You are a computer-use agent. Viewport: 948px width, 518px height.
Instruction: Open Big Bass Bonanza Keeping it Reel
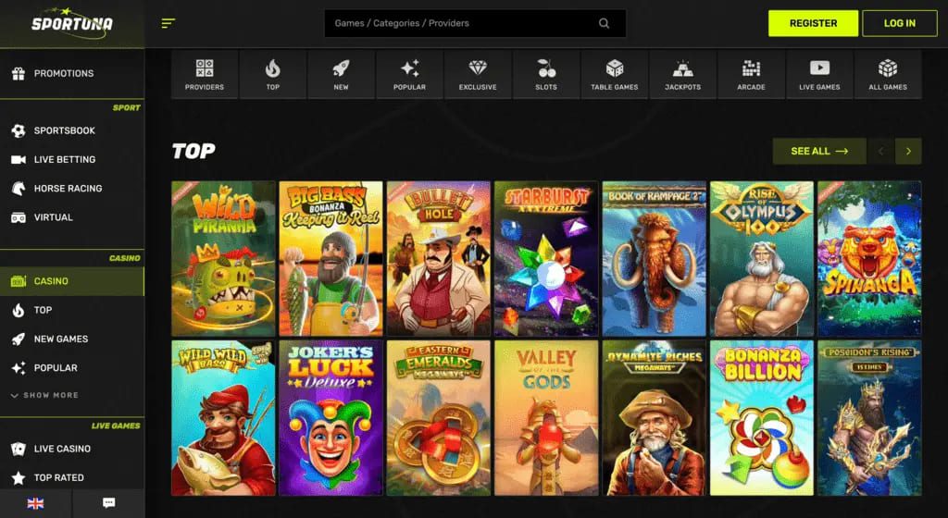coord(331,258)
